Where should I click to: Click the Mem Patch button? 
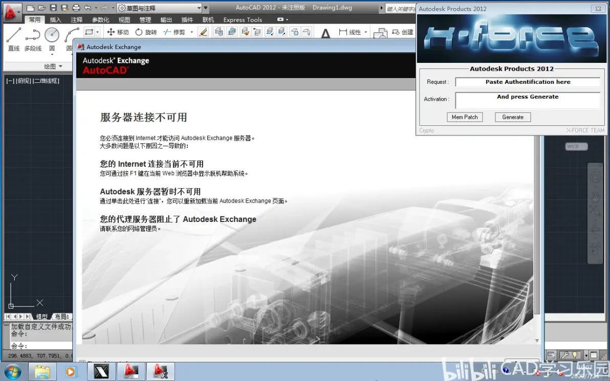[x=465, y=117]
